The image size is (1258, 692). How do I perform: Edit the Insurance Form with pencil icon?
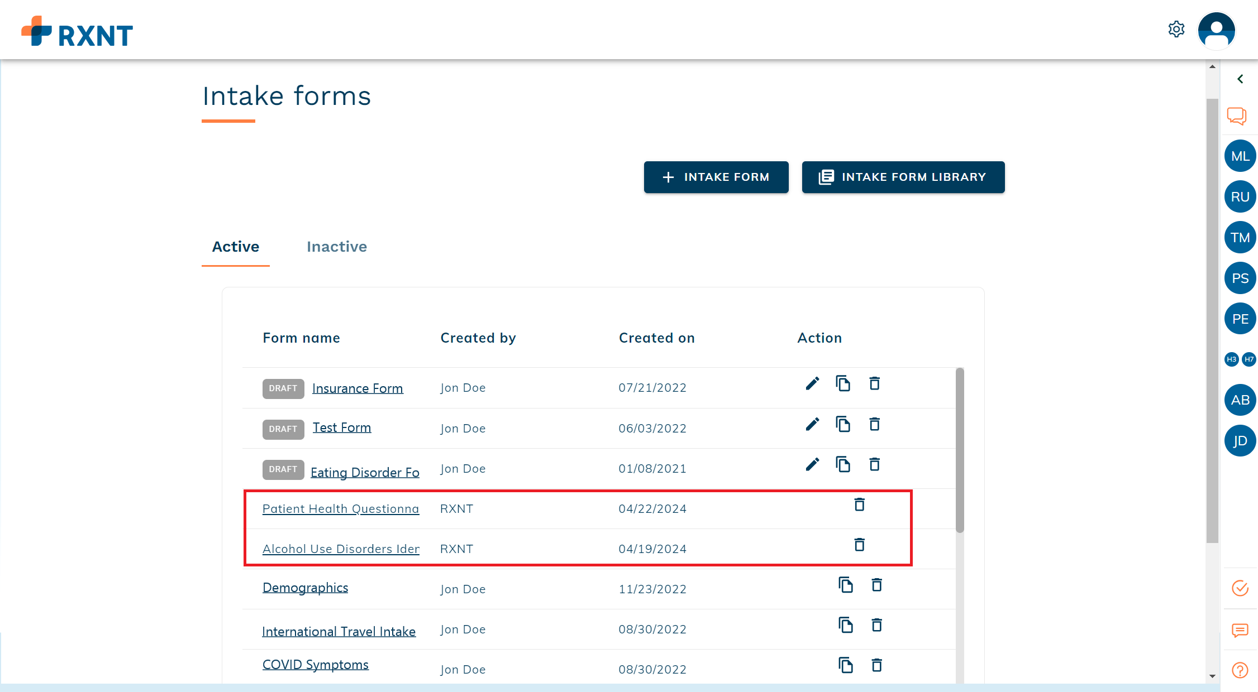[x=813, y=383]
